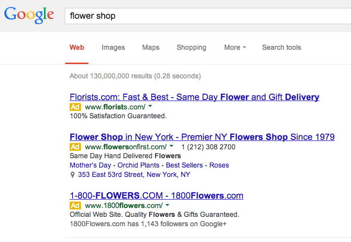Image resolution: width=351 pixels, height=242 pixels.
Task: Click the Ad badge beside www.1800flowers.com
Action: pos(75,206)
